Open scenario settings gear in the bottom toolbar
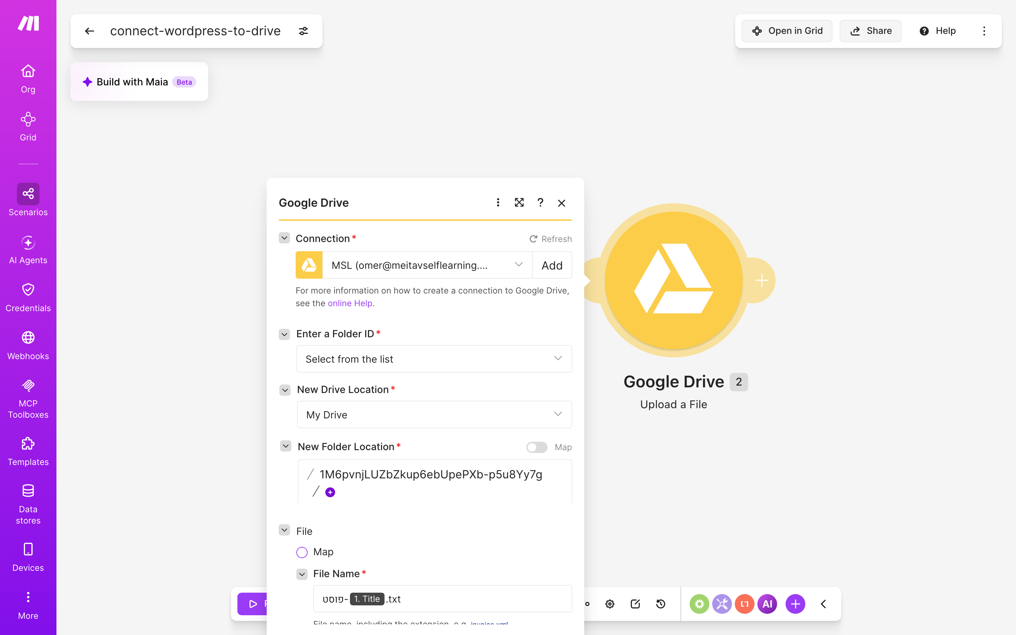Image resolution: width=1016 pixels, height=635 pixels. tap(610, 604)
